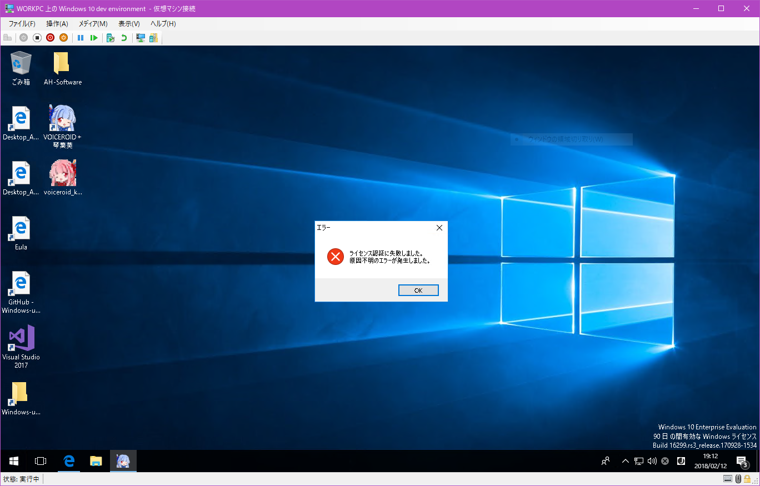Click the lock icon in the status bar
This screenshot has width=760, height=486.
point(747,479)
